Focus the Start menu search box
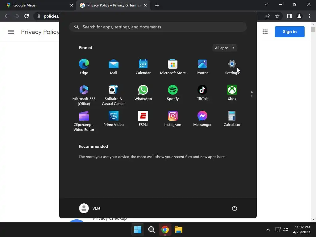This screenshot has width=316, height=237. tap(158, 27)
